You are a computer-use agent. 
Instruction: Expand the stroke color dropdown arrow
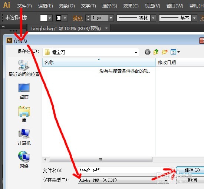click(65, 18)
